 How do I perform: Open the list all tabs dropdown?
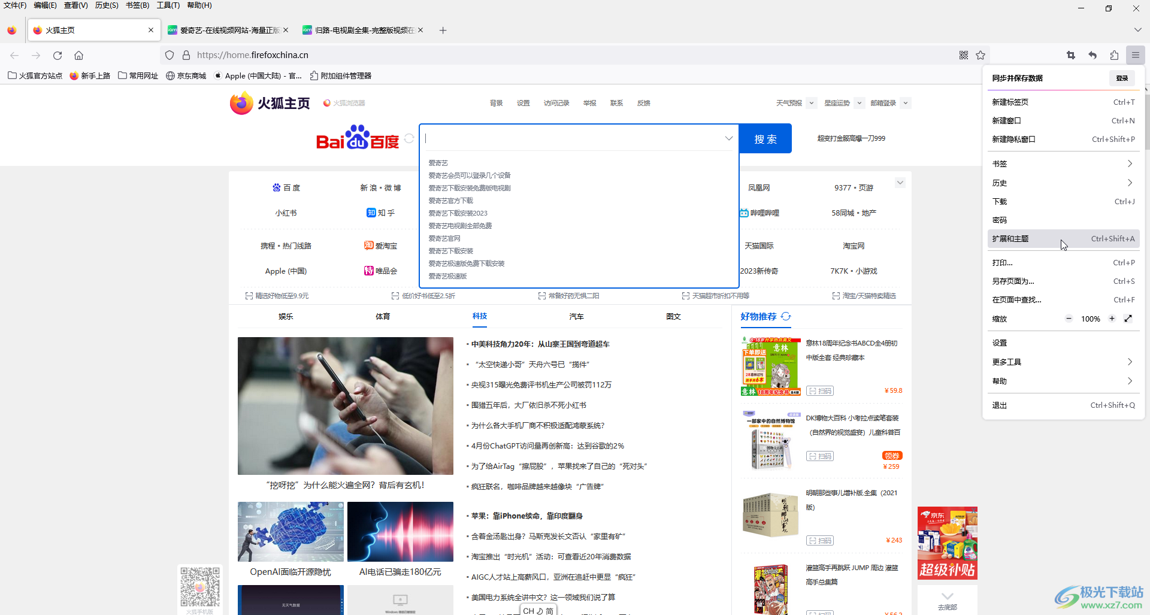click(x=1138, y=30)
